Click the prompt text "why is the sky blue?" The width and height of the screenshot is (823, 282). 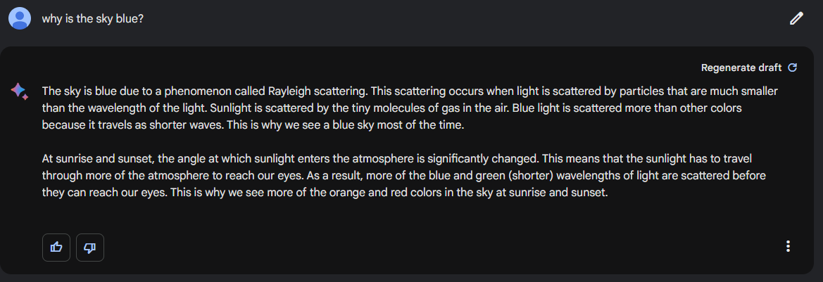coord(93,19)
